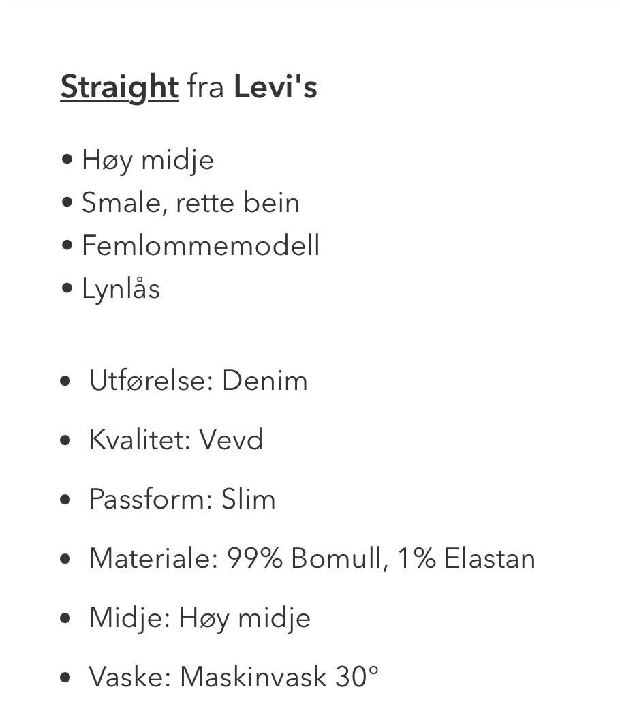Click the bullet dot before Utførelse
This screenshot has height=713, width=620.
[x=65, y=381]
